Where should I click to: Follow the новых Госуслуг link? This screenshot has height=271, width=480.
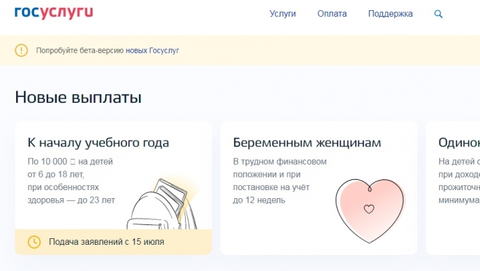pos(152,50)
